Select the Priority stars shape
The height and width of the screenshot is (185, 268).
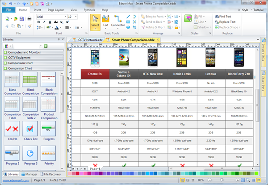pyautogui.click(x=48, y=153)
